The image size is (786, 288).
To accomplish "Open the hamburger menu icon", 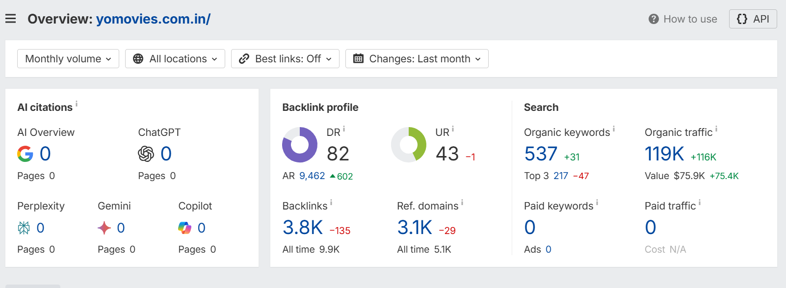I will [11, 19].
